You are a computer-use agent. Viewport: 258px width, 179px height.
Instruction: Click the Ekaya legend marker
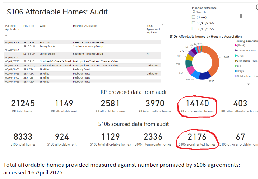(236, 71)
